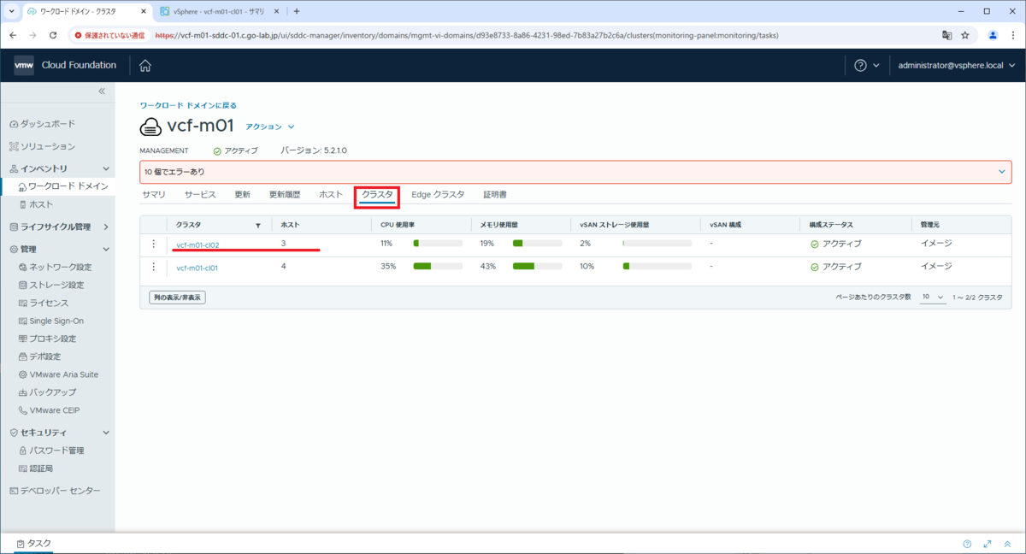Click the translate page icon in address bar

click(x=946, y=35)
